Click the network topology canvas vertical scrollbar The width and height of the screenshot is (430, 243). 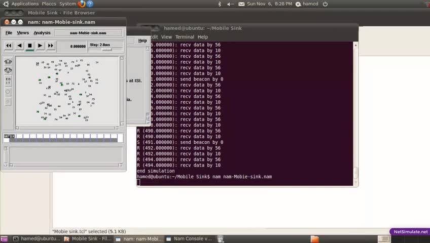point(122,91)
